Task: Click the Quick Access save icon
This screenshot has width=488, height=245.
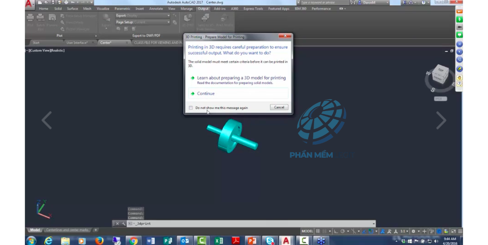Action: click(x=53, y=2)
